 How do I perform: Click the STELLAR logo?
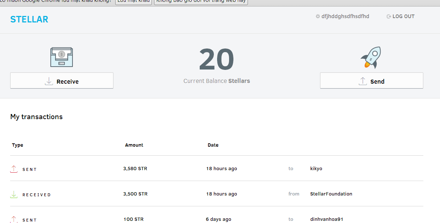29,20
